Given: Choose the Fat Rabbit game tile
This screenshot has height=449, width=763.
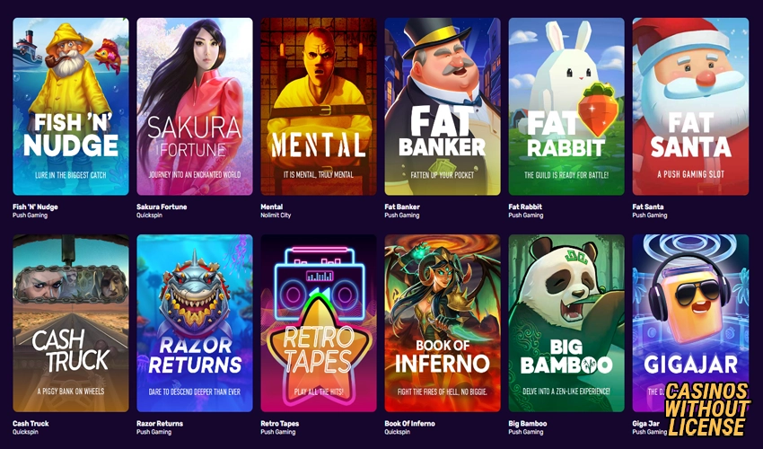Looking at the screenshot, I should point(566,107).
